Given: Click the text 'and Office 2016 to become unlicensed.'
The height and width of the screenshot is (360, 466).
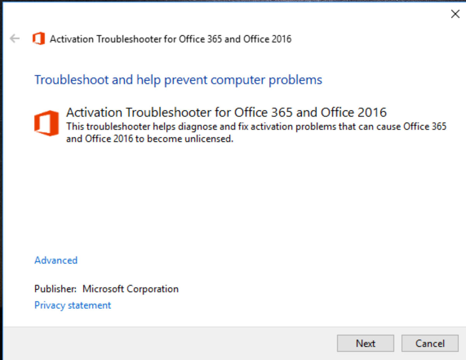Looking at the screenshot, I should [150, 138].
